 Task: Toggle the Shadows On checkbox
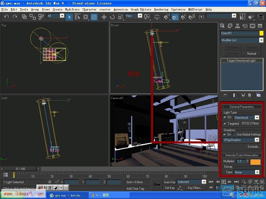click(x=225, y=134)
